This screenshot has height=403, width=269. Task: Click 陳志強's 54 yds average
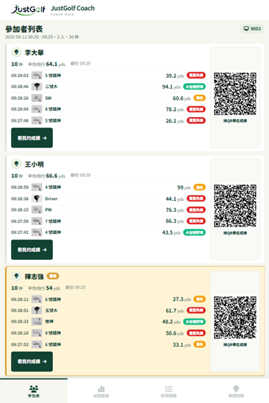coord(53,288)
